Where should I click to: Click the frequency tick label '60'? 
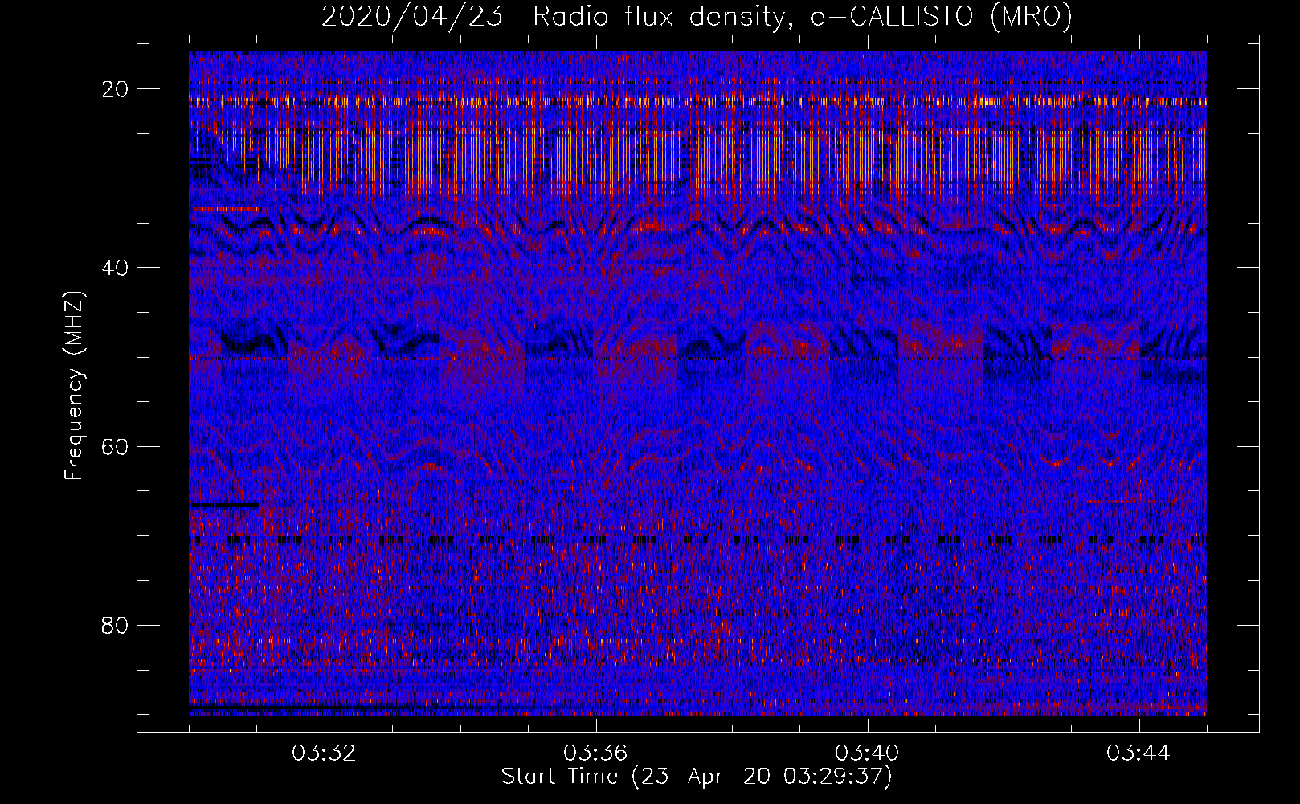click(x=116, y=446)
